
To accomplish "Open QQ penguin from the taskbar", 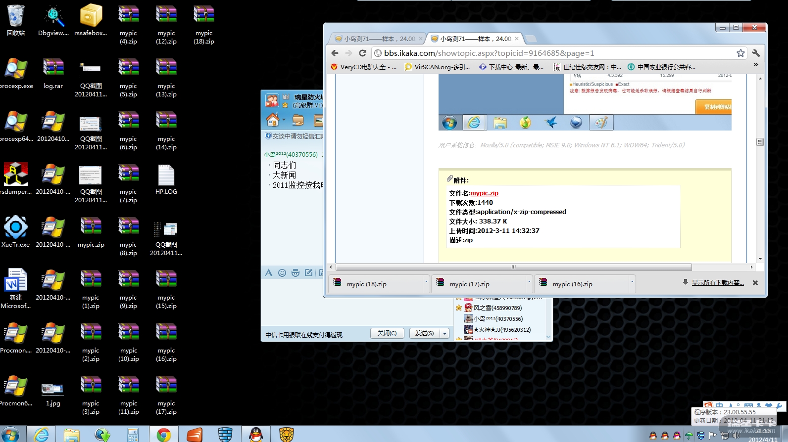I will (256, 435).
